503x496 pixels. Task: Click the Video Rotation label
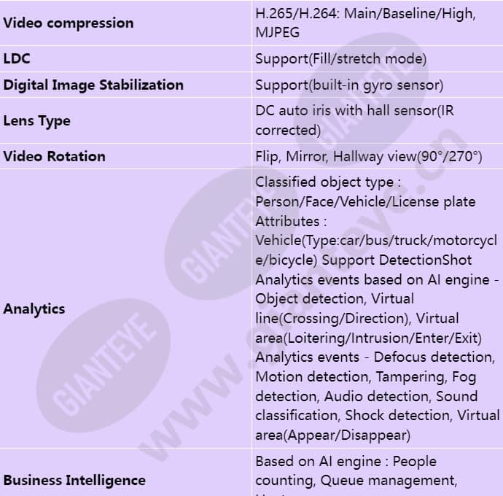(54, 157)
